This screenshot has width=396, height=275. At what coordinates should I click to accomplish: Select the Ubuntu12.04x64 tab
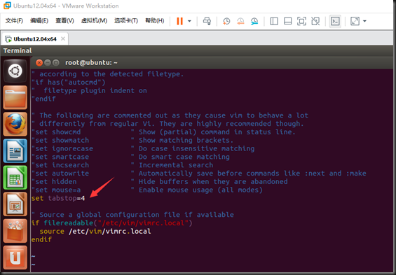pos(35,39)
